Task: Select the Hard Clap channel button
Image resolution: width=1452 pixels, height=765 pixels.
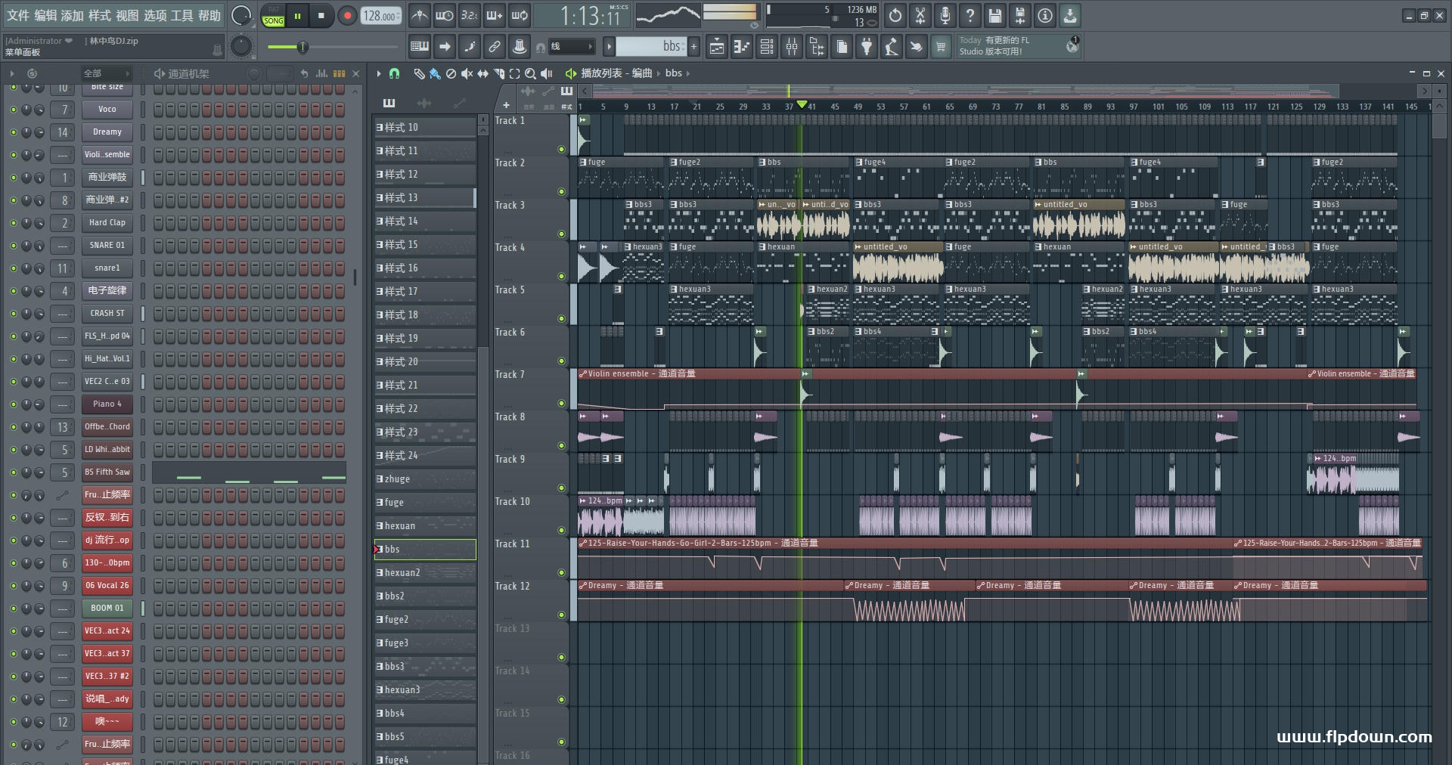Action: pos(107,223)
